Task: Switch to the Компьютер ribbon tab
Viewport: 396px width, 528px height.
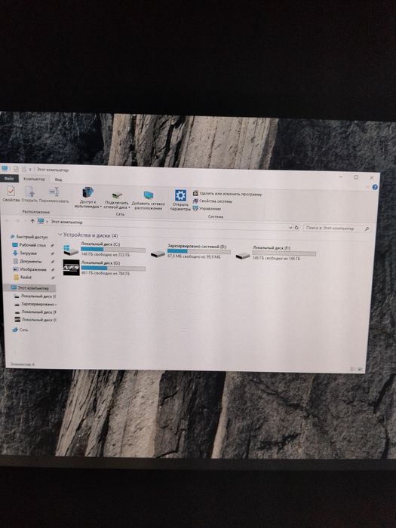Action: point(34,179)
